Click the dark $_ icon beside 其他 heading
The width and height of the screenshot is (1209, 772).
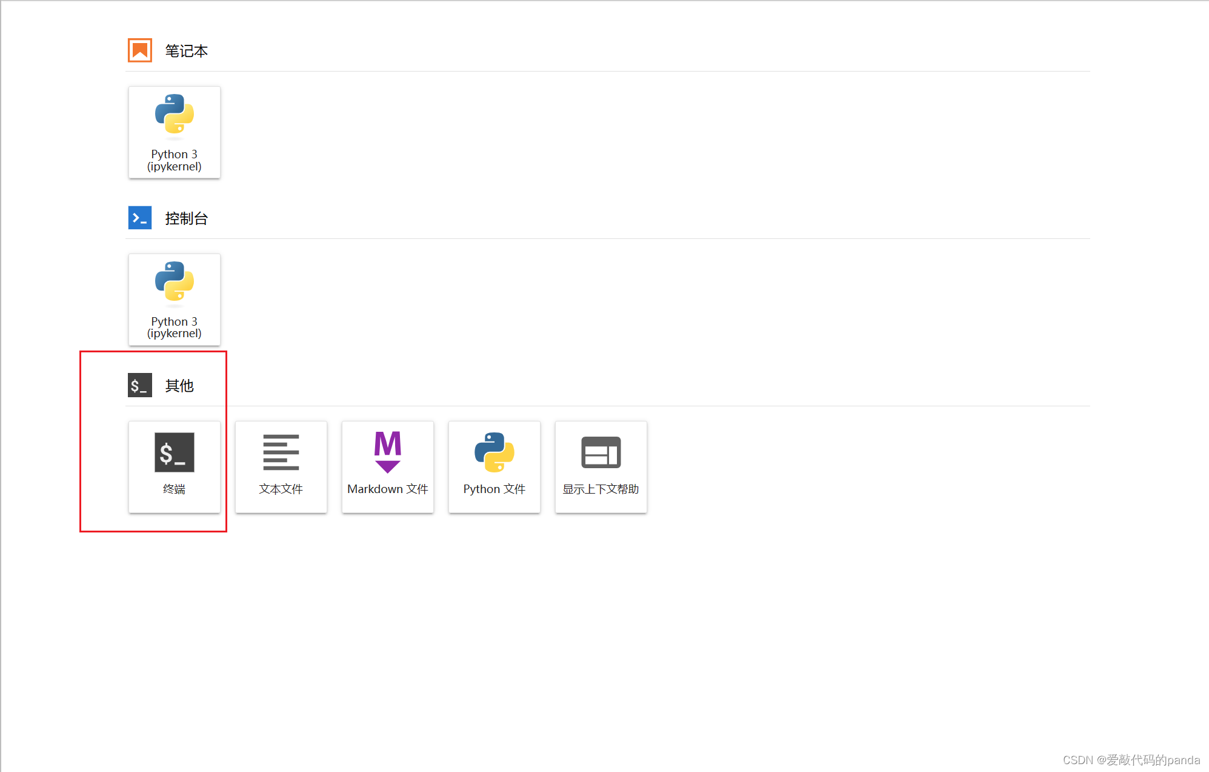point(140,385)
